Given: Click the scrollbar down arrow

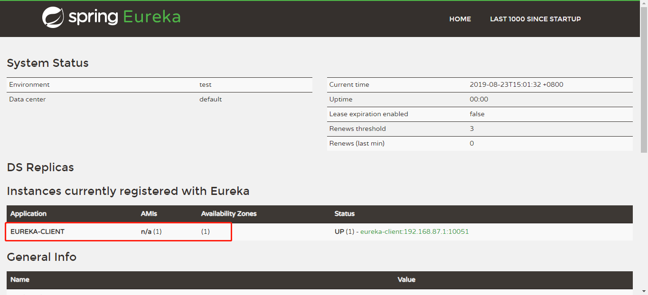Looking at the screenshot, I should click(644, 291).
